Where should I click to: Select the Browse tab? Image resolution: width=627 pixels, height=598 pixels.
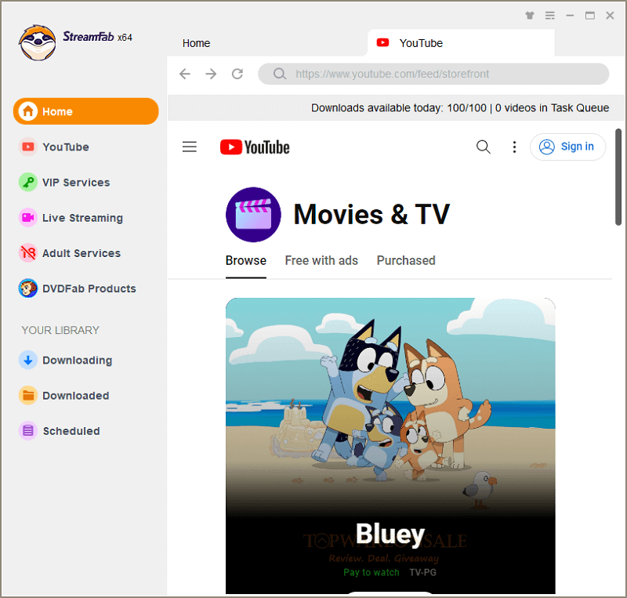coord(245,260)
